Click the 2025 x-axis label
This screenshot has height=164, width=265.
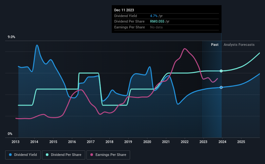241,142
